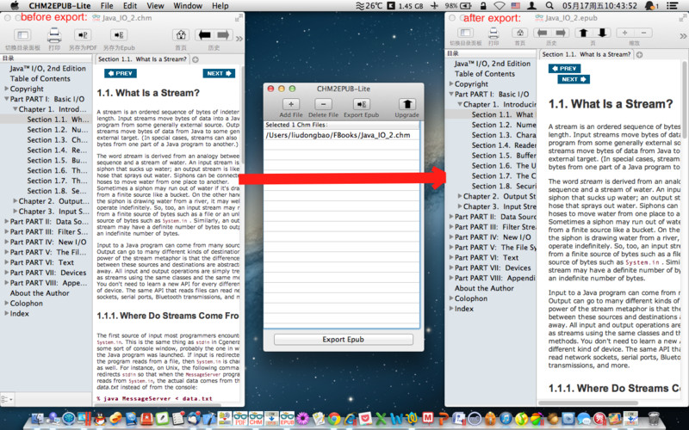
Task: Toggle sidebar panel in Java_IO_2.epub window
Action: click(x=465, y=33)
